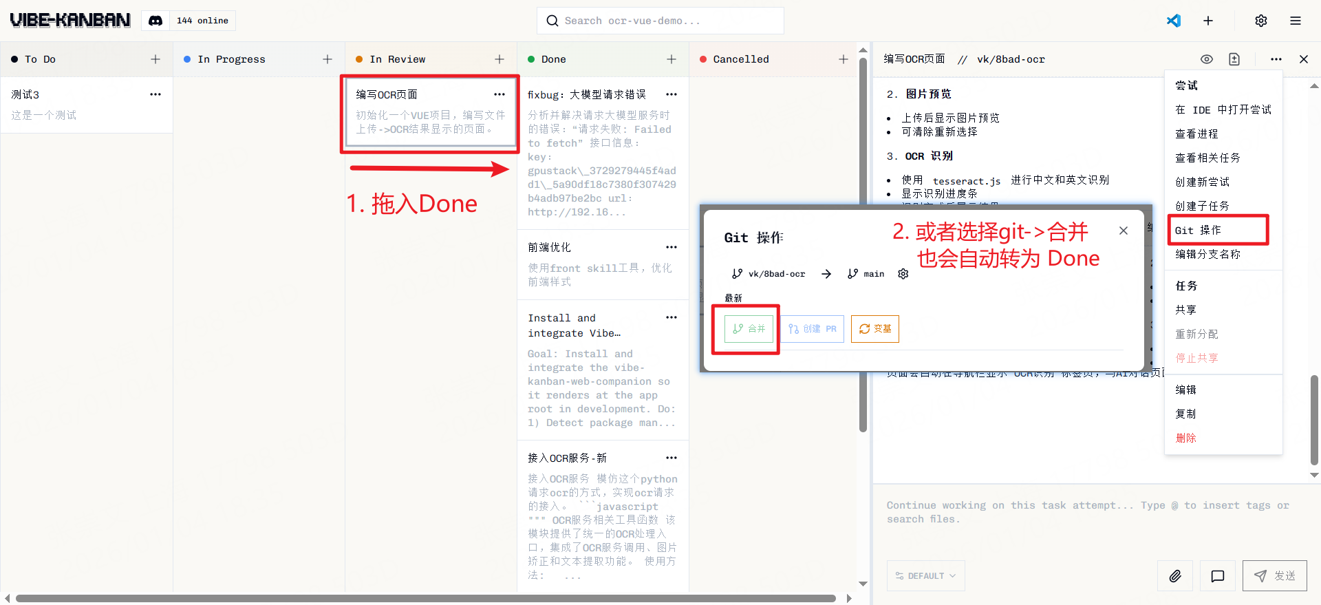Expand the DEFAULT profile dropdown

coord(925,576)
